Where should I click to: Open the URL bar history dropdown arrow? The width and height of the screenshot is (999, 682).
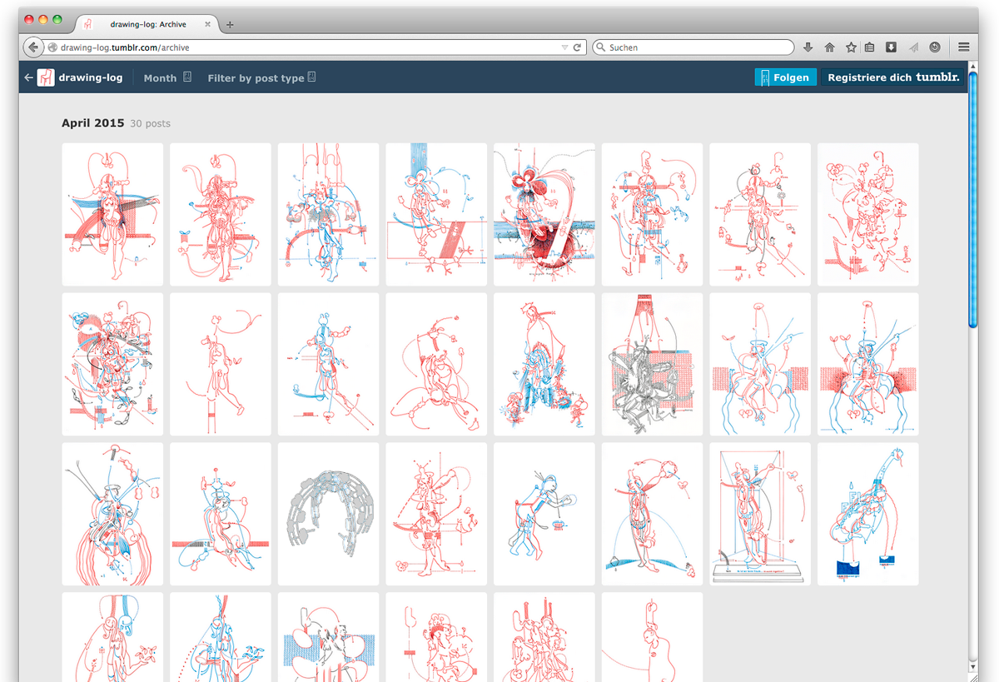[x=564, y=47]
